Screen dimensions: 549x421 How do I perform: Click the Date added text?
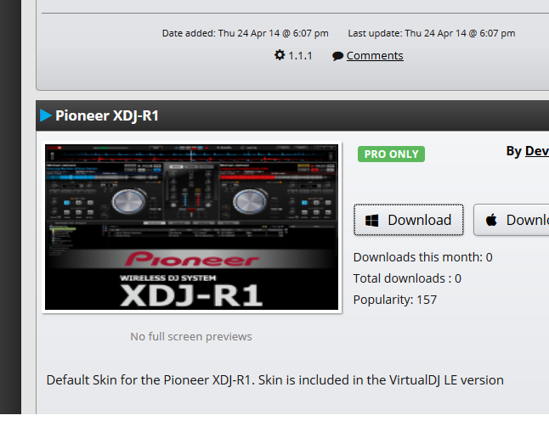point(245,33)
